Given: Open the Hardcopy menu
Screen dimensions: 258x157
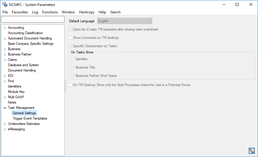Looking at the screenshot, I should 87,12.
